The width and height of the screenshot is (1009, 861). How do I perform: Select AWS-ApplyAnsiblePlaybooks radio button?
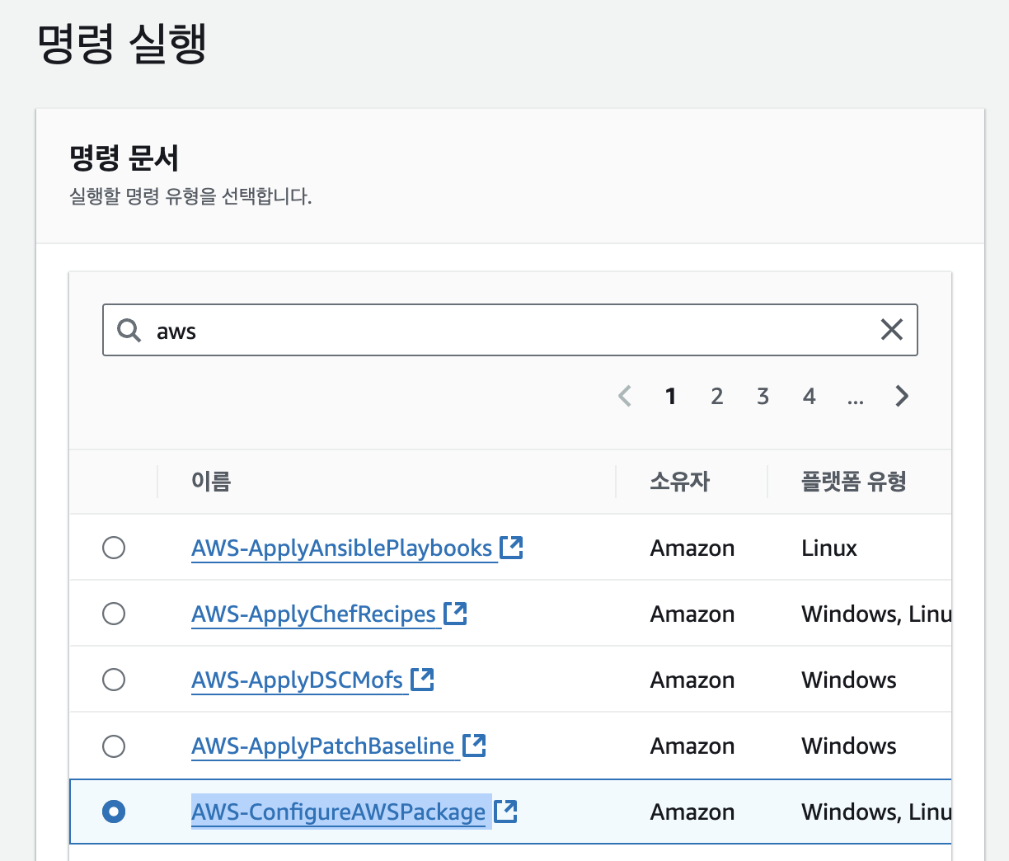click(114, 548)
